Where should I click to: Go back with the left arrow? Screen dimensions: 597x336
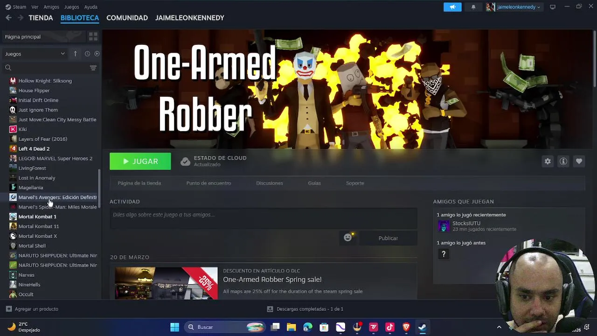tap(8, 18)
